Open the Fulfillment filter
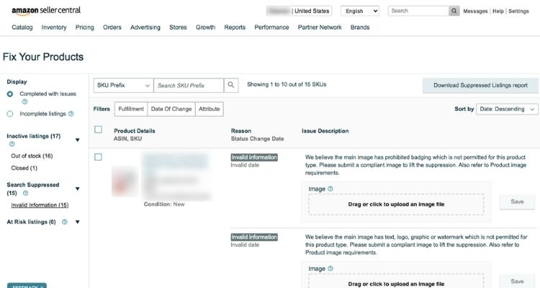540x288 pixels. tap(131, 109)
